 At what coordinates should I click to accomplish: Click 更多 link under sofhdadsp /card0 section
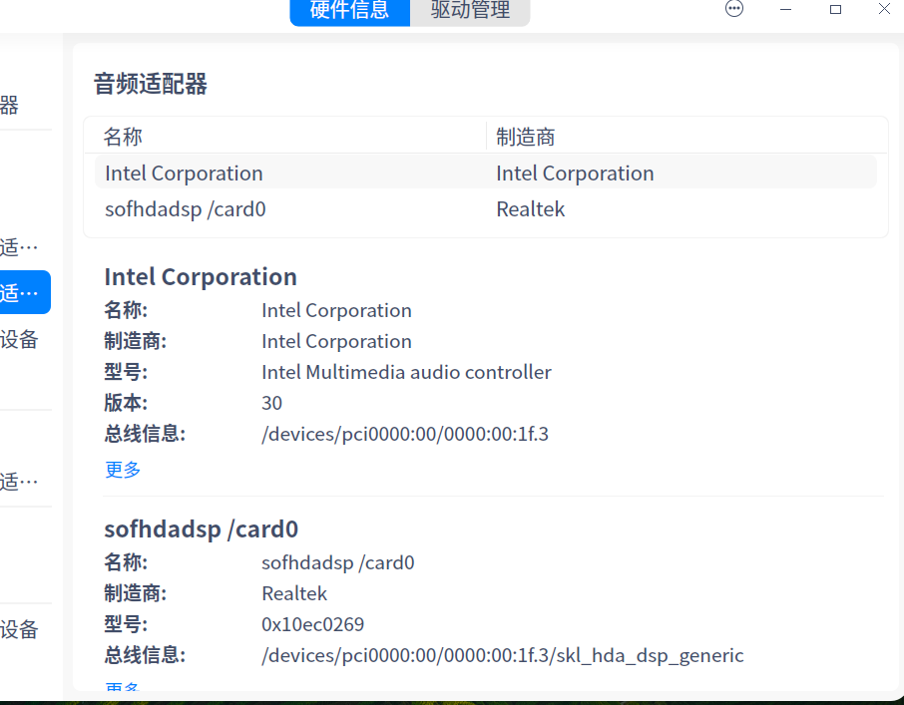tap(122, 688)
